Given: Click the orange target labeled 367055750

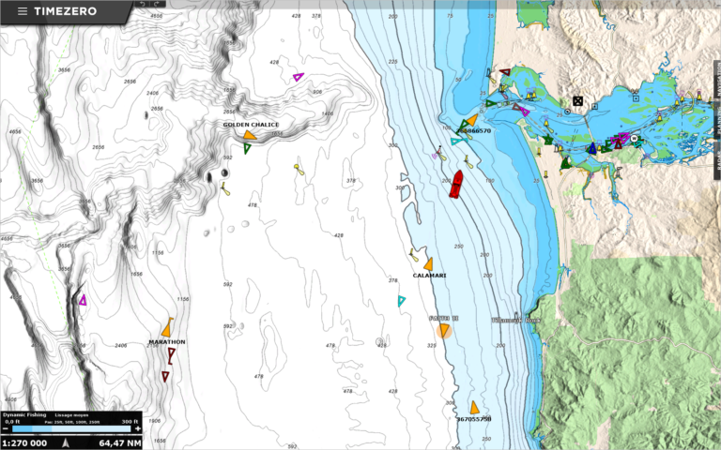Looking at the screenshot, I should point(474,407).
